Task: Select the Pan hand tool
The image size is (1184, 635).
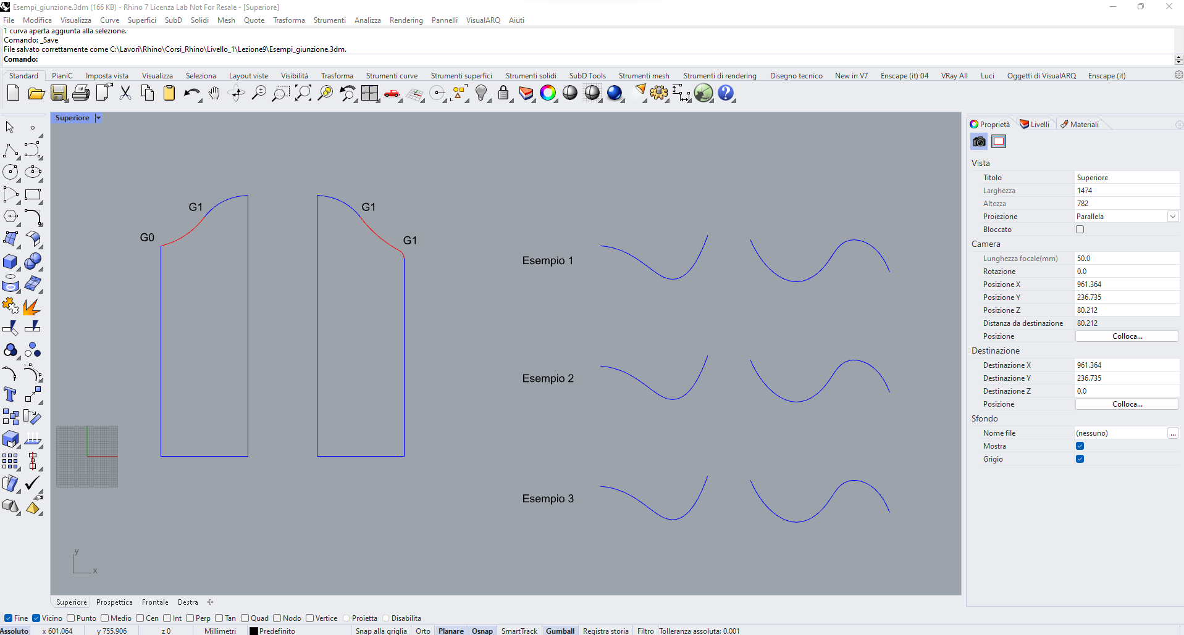Action: pyautogui.click(x=214, y=93)
